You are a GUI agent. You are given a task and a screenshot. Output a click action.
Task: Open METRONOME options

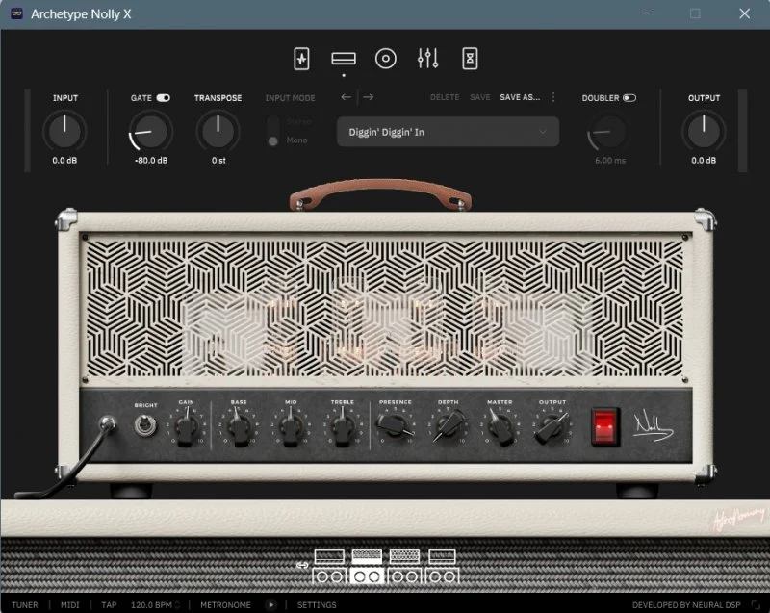point(225,605)
